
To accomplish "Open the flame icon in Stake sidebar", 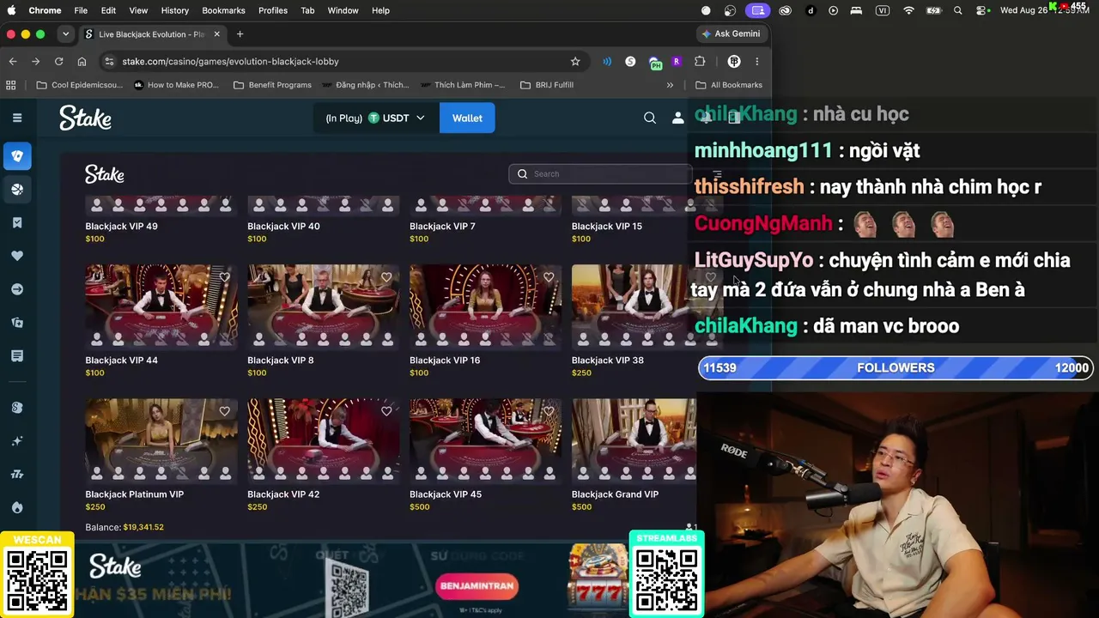I will tap(17, 507).
